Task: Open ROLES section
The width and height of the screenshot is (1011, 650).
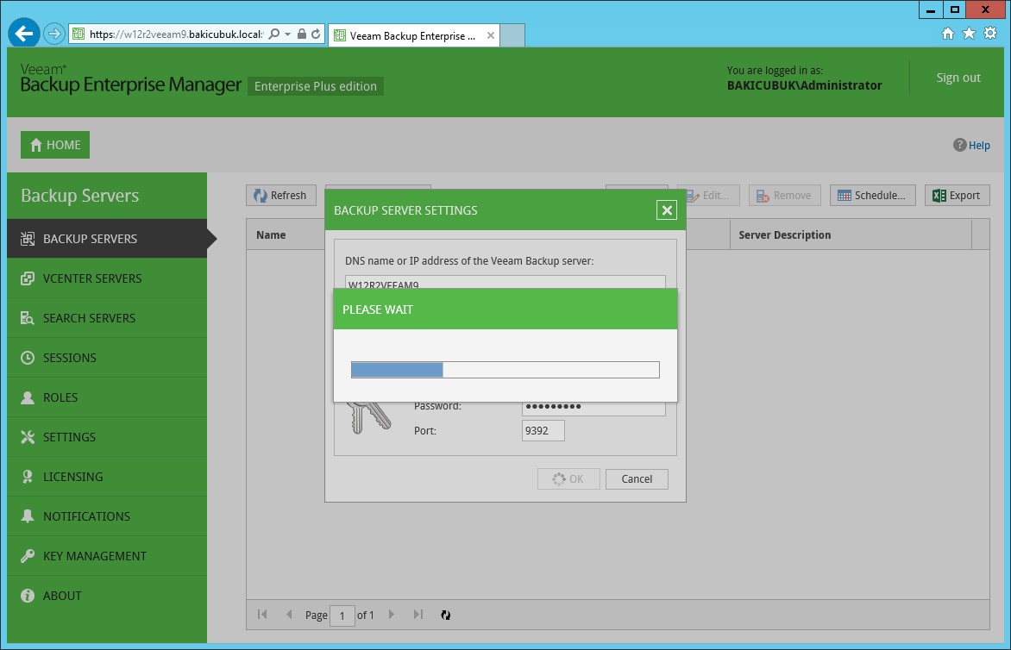Action: click(107, 397)
